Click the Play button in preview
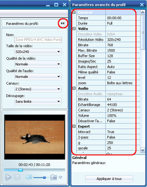 pyautogui.click(x=8, y=177)
